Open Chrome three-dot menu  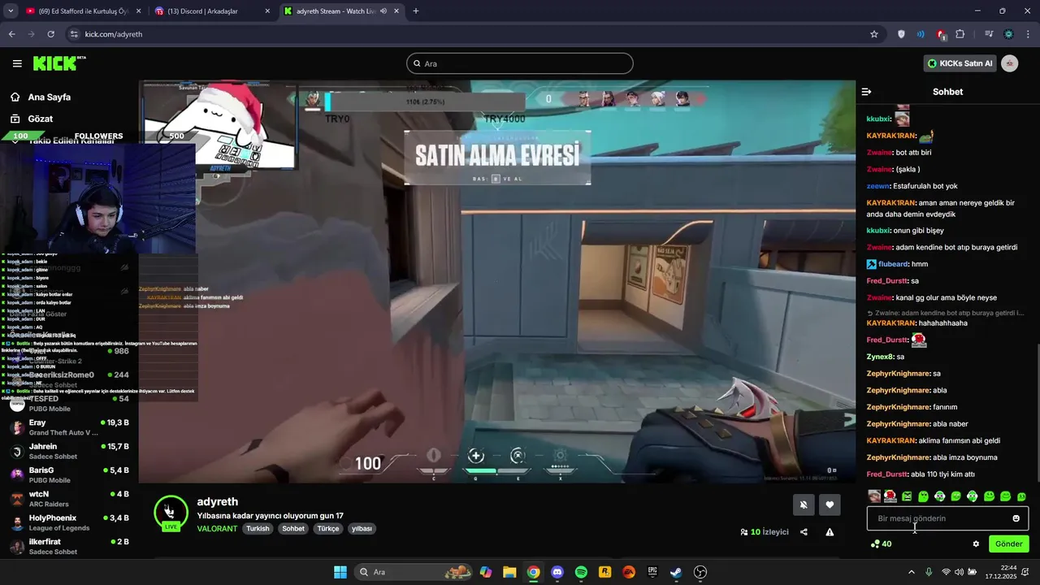[x=1028, y=34]
